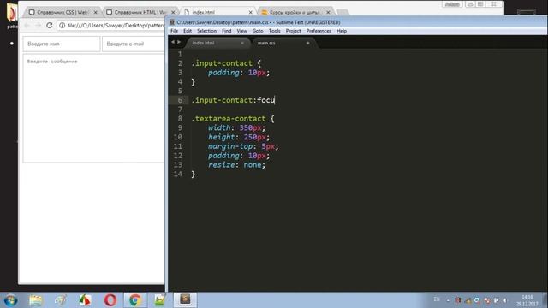Open the View menu in Sublime Text
This screenshot has width=548, height=308.
coord(241,31)
